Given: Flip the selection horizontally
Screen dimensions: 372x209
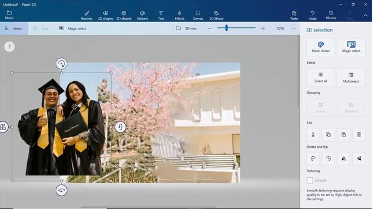Looking at the screenshot, I should [x=344, y=158].
